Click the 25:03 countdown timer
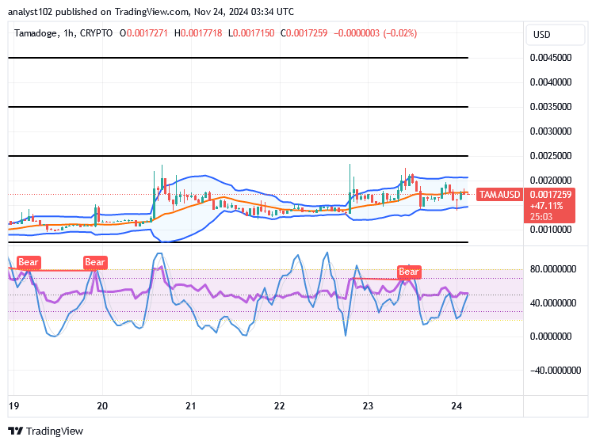The image size is (596, 445). click(541, 217)
